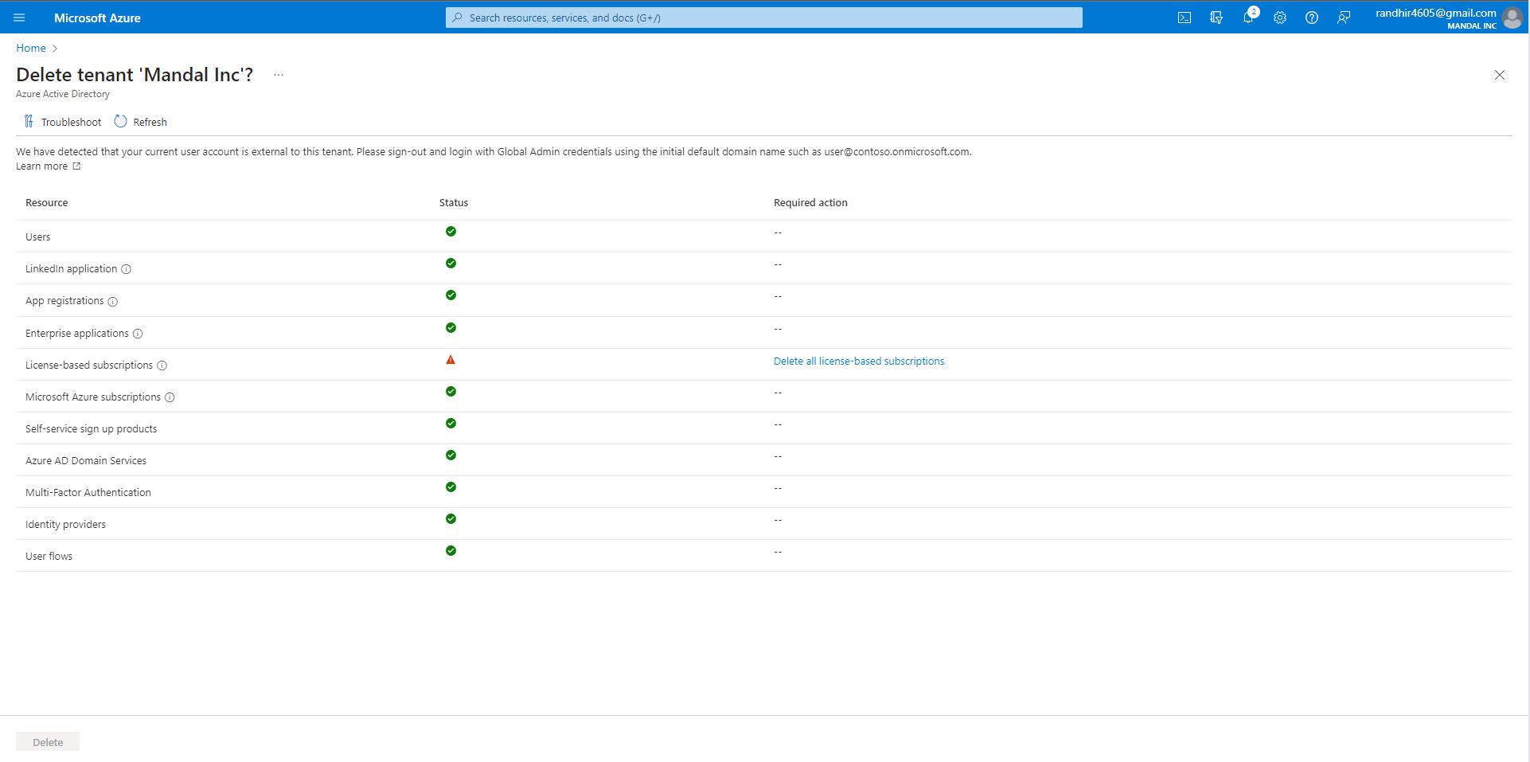Image resolution: width=1530 pixels, height=762 pixels.
Task: View notifications bell in header
Action: 1248,18
